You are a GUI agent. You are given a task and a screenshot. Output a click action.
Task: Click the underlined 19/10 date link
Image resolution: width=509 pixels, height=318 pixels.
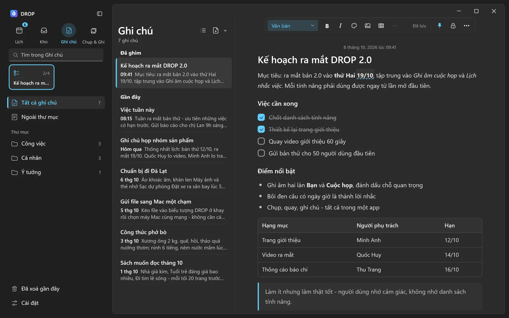click(365, 76)
